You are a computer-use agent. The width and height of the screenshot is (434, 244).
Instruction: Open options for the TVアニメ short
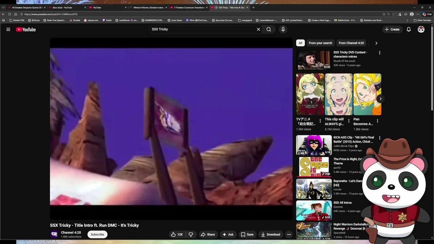(x=320, y=121)
